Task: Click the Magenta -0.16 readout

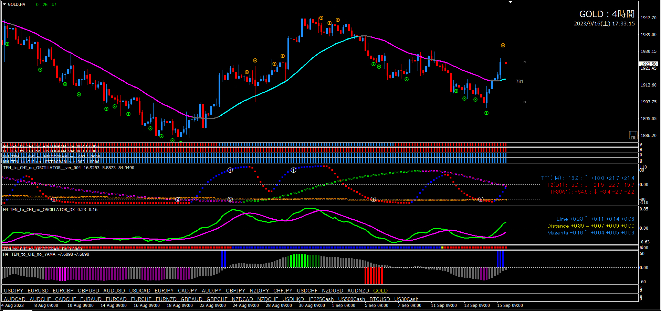Action: pyautogui.click(x=591, y=233)
